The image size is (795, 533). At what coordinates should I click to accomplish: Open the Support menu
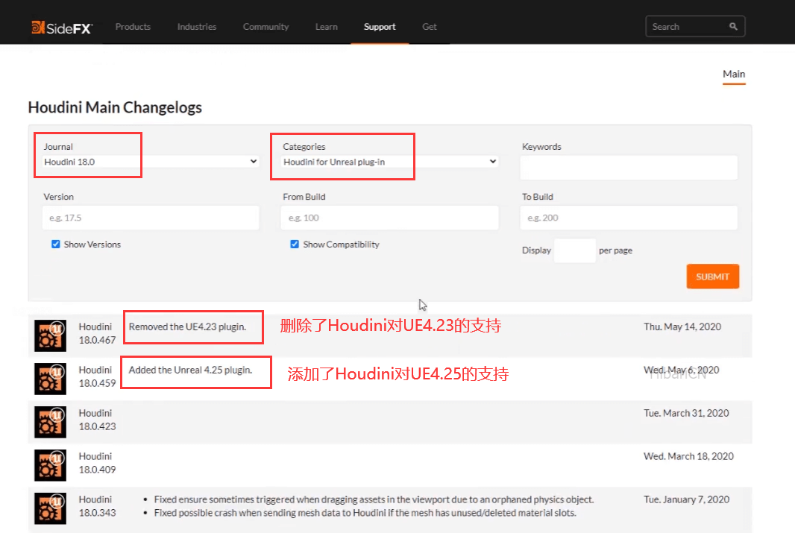(380, 27)
